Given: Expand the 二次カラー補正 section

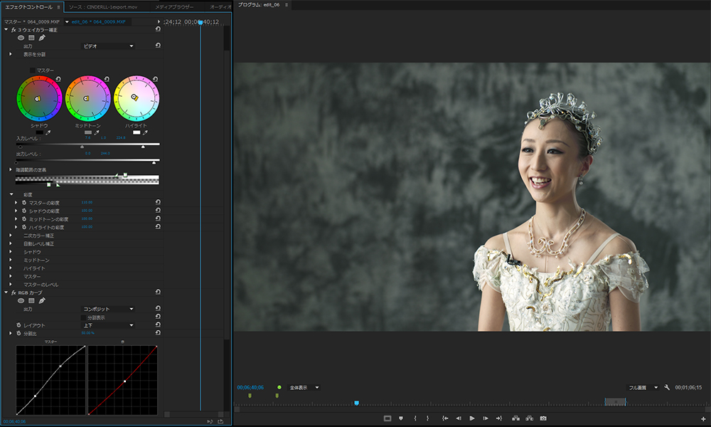Looking at the screenshot, I should coord(11,236).
